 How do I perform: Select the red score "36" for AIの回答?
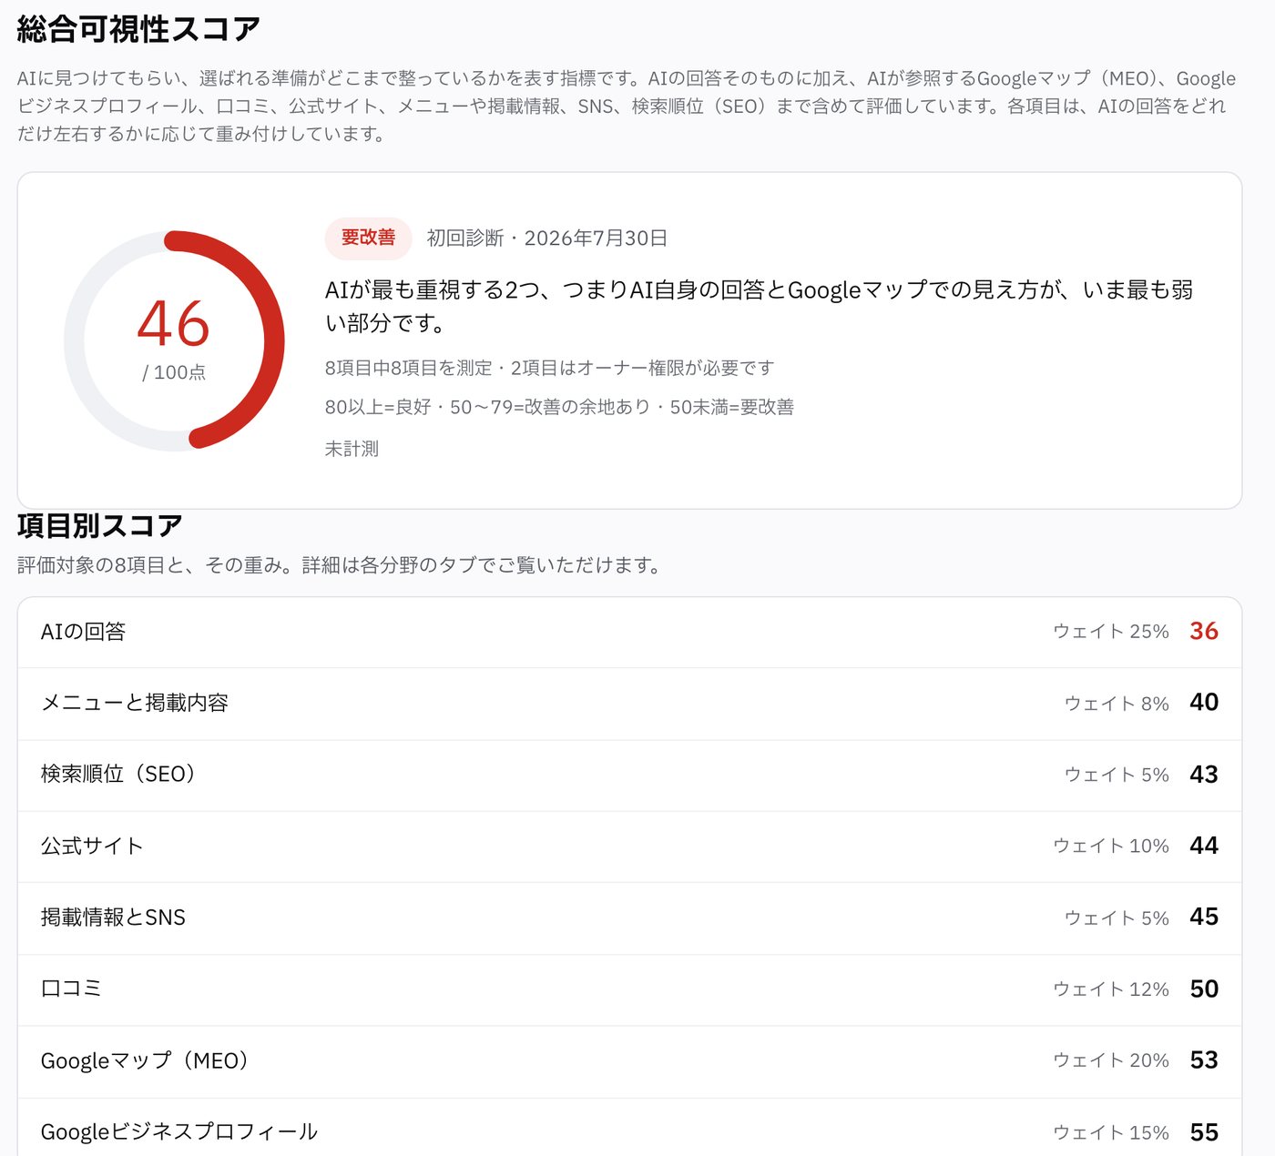point(1204,631)
